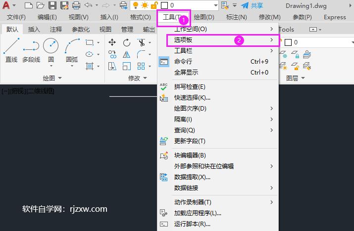This screenshot has height=231, width=354.
Task: Click the Redo forward arrow icon
Action: tap(106, 5)
